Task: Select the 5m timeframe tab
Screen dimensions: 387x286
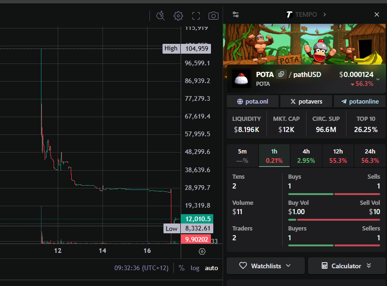Action: click(242, 156)
